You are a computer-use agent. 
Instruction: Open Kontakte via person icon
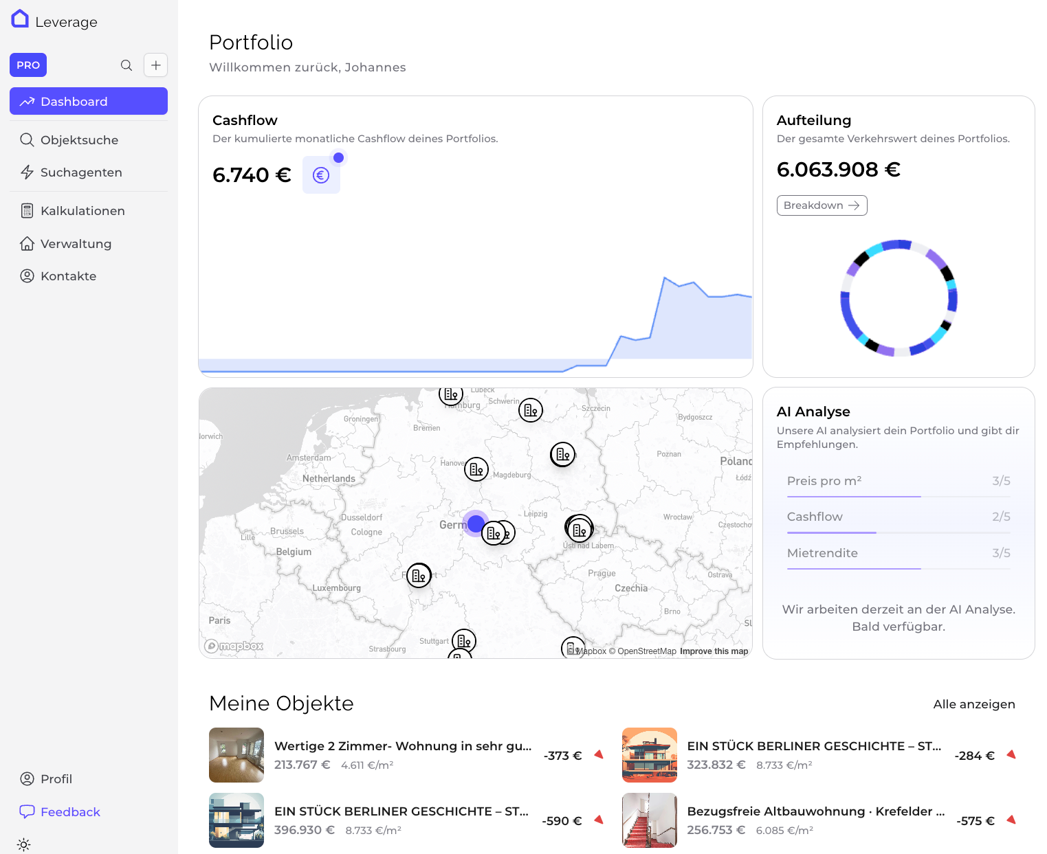(27, 276)
